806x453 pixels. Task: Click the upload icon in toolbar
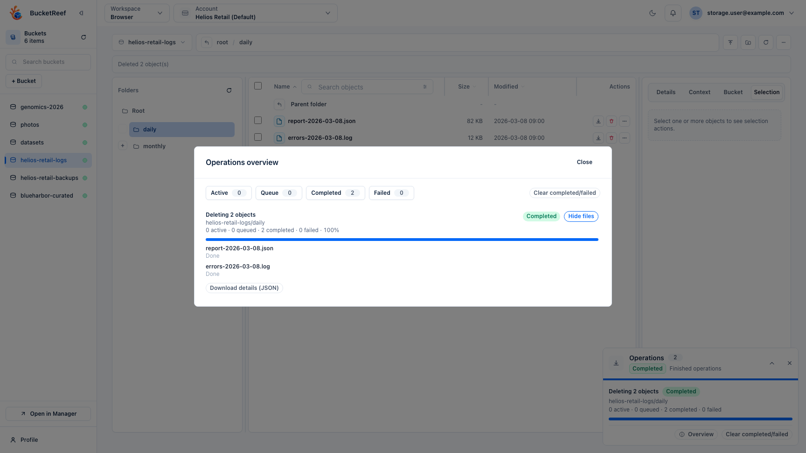pos(730,42)
